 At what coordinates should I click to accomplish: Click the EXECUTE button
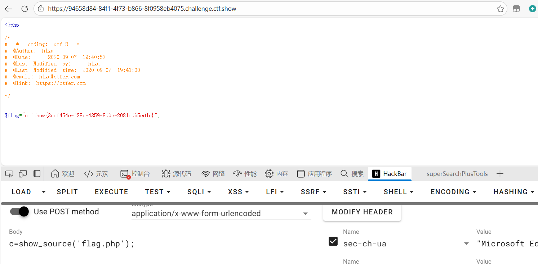tap(111, 192)
